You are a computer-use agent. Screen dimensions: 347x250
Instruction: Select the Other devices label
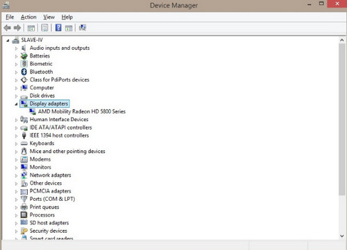click(x=46, y=183)
